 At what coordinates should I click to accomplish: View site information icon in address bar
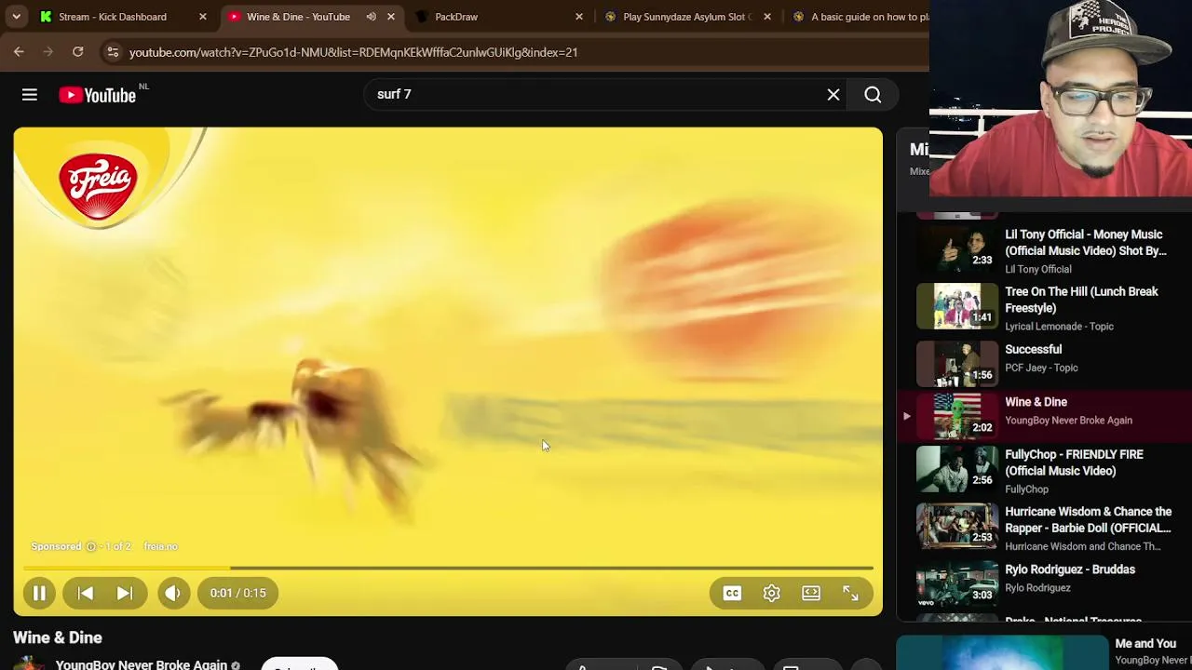[113, 52]
